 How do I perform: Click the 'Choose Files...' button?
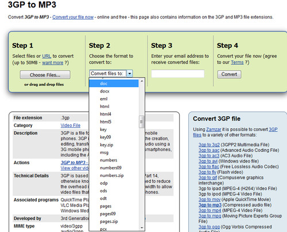45,75
